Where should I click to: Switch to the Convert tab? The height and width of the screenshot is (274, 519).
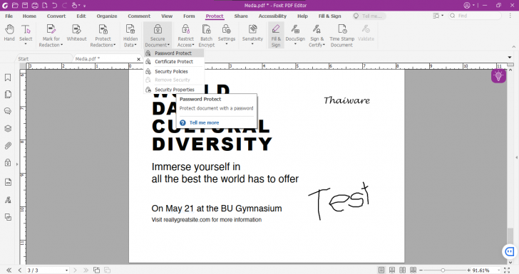(x=56, y=16)
